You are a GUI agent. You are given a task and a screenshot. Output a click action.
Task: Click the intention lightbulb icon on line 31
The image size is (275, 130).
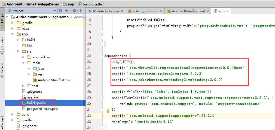click(108, 111)
